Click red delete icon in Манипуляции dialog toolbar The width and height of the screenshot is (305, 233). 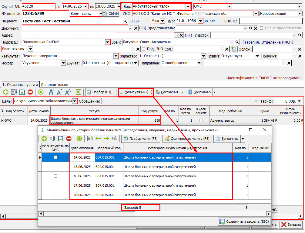pyautogui.click(x=69, y=139)
